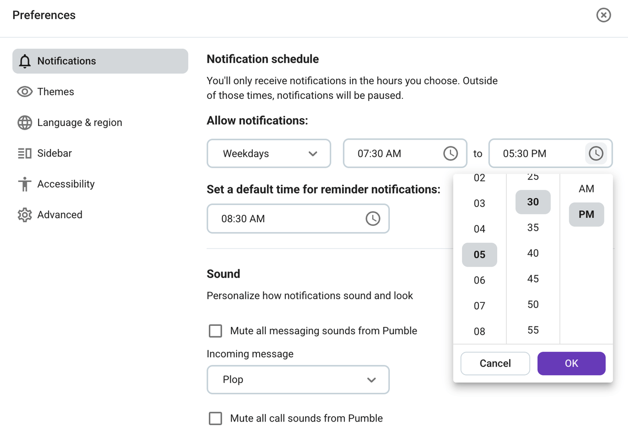Click the OK button
Viewport: 628px width, 432px height.
pos(571,363)
